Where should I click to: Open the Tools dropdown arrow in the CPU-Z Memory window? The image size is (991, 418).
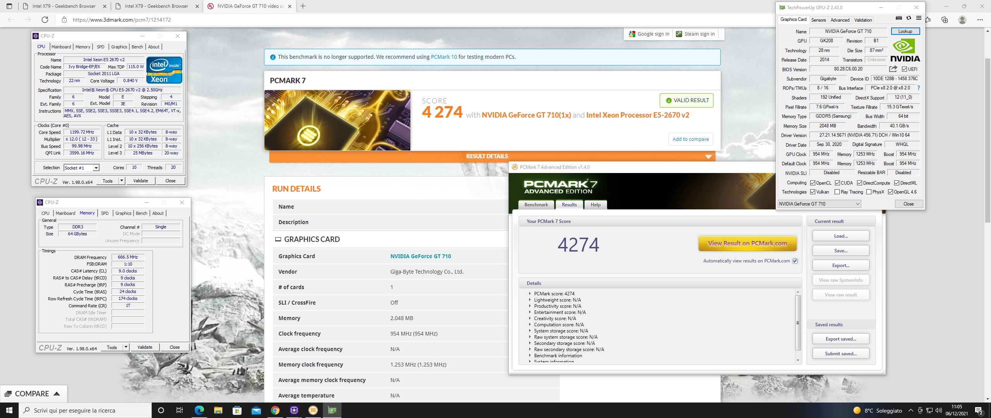click(126, 347)
